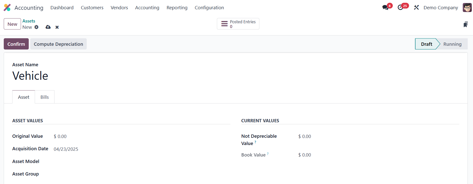Click the Confirm button
Viewport: 473px width, 184px height.
[x=16, y=44]
